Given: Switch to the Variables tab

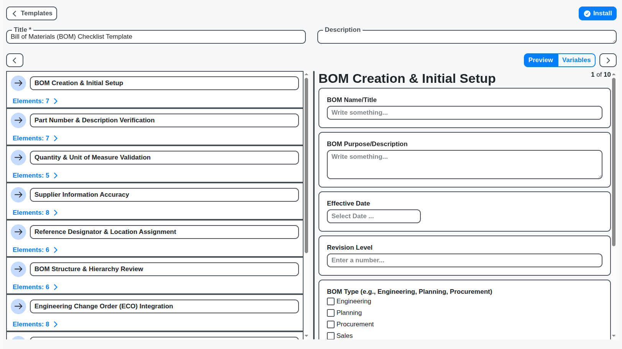Looking at the screenshot, I should 576,60.
